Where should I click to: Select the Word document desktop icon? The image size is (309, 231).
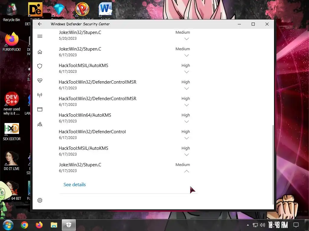click(105, 9)
